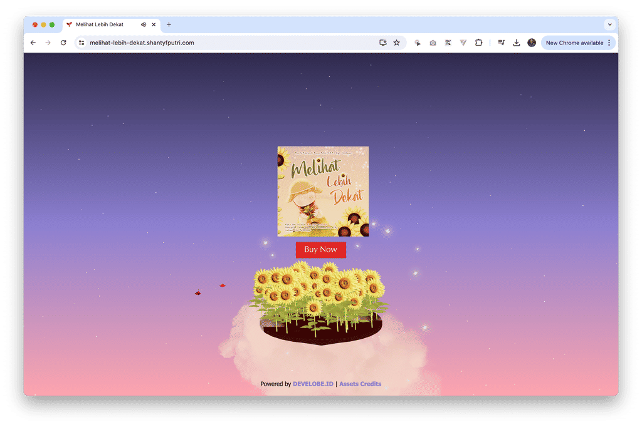Click the triangle-shaped extension icon
The width and height of the screenshot is (642, 427).
tap(463, 43)
